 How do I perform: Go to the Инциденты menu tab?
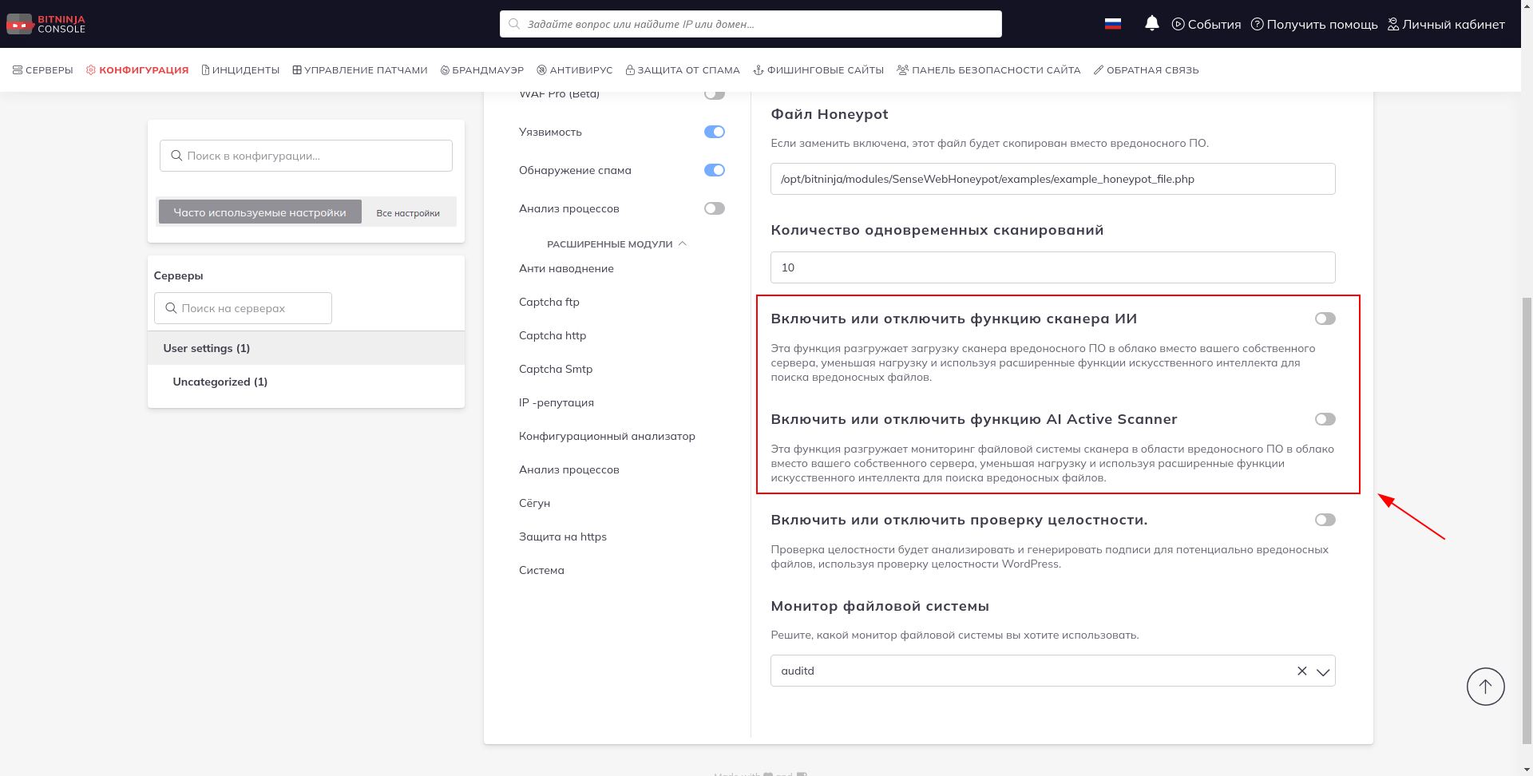(240, 70)
